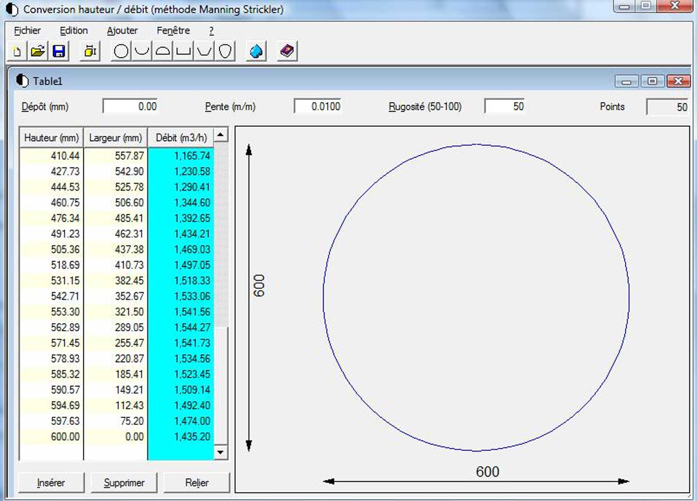This screenshot has height=501, width=697.
Task: Select the rectangular channel section tool
Action: pos(184,51)
